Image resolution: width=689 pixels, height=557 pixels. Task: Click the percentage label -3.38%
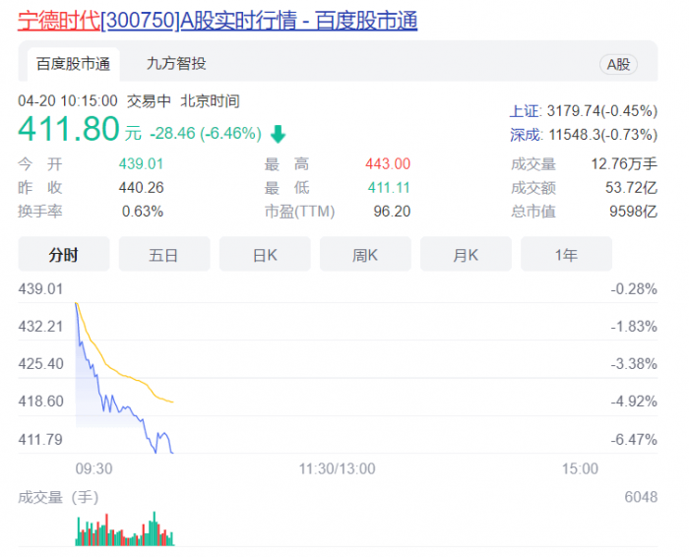634,364
